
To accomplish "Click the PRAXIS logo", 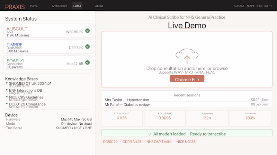I will [15, 7].
